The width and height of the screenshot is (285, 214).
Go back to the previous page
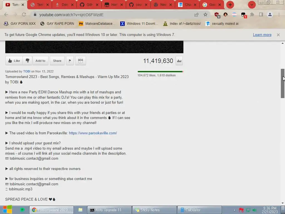click(x=6, y=14)
